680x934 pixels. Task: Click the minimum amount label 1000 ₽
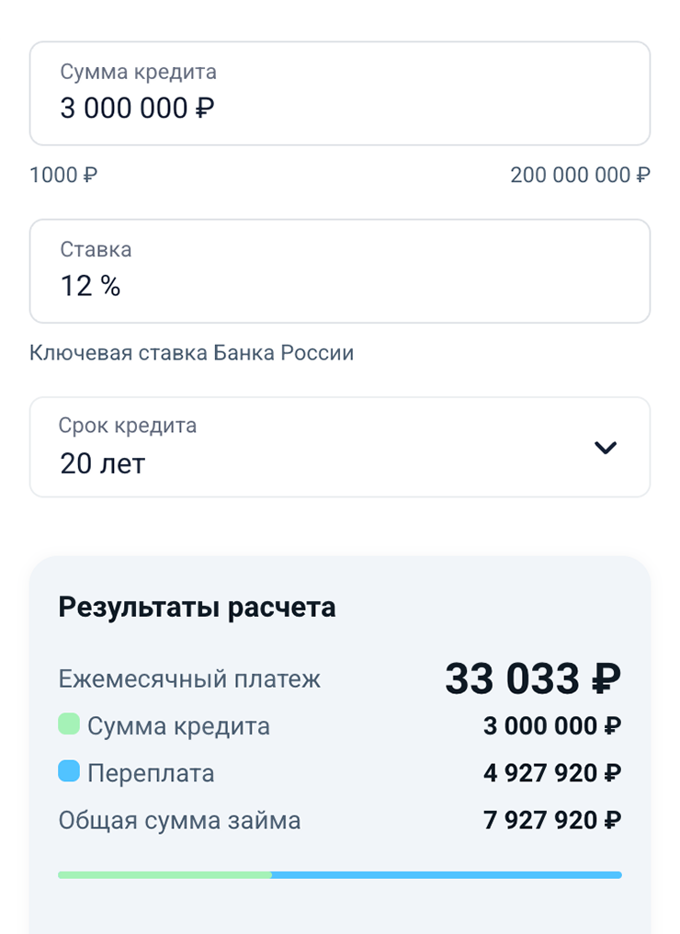click(x=63, y=175)
